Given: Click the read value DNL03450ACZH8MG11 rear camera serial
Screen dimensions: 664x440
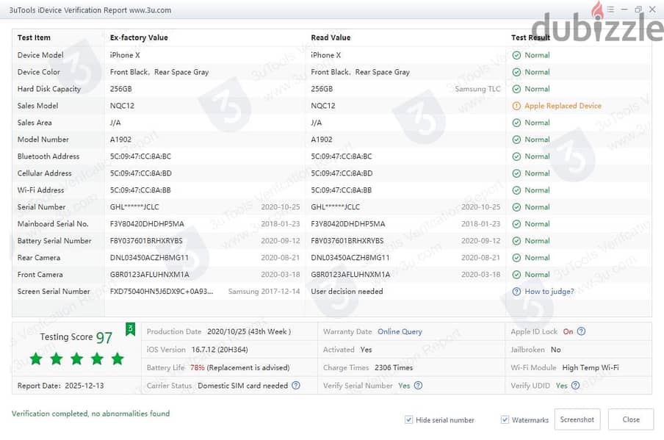Looking at the screenshot, I should [350, 258].
